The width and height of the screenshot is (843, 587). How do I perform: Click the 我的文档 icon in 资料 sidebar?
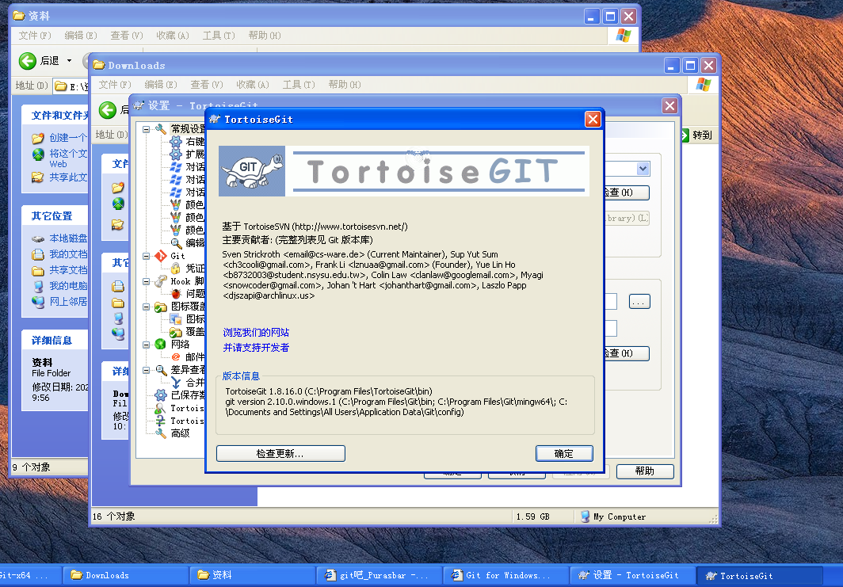coord(38,254)
